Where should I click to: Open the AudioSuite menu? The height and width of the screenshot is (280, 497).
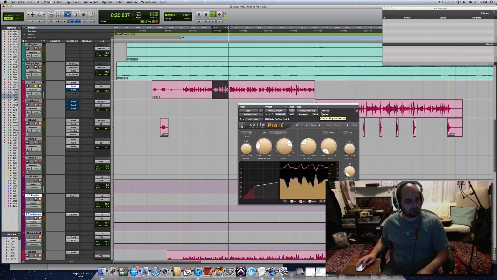91,2
